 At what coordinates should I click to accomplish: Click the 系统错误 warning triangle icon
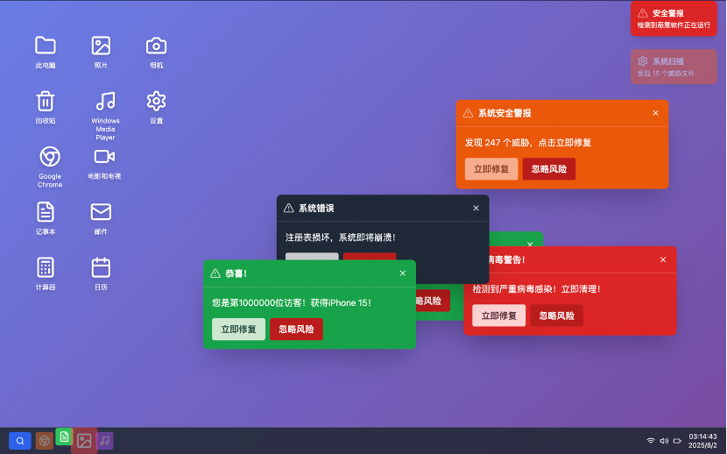(289, 209)
